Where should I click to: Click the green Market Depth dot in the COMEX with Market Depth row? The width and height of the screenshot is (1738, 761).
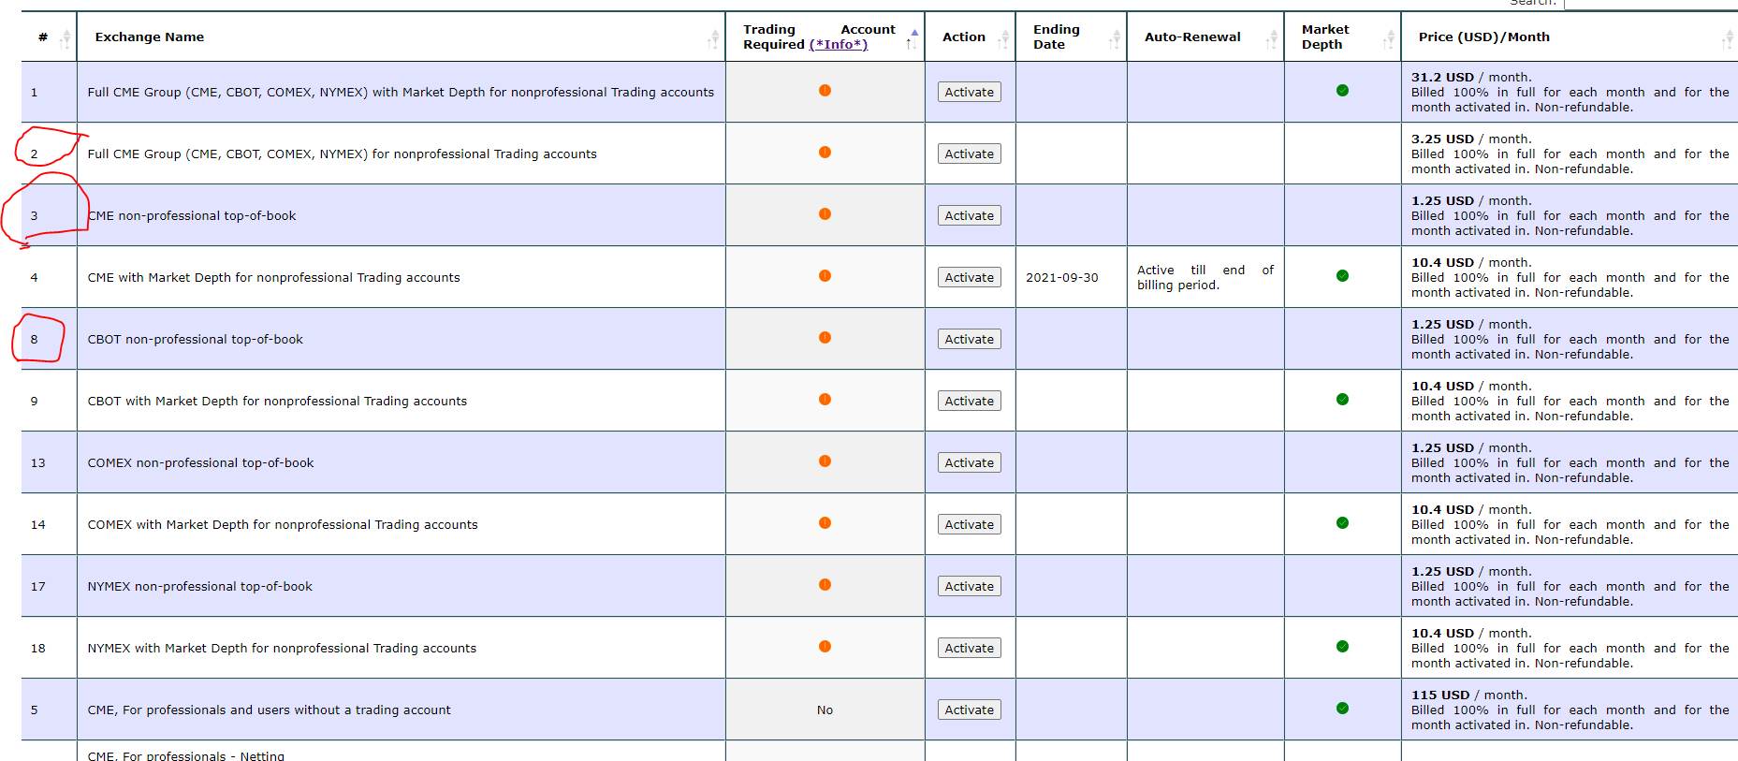1342,523
